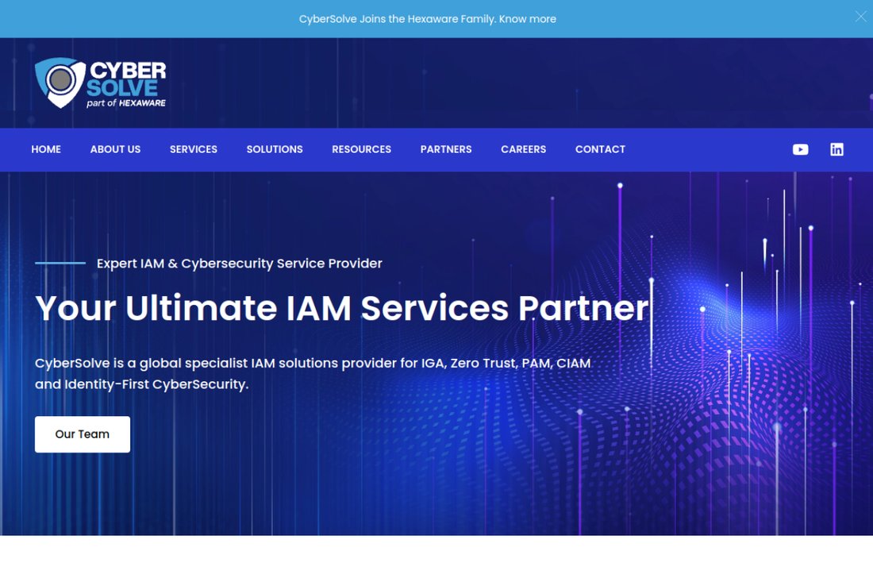This screenshot has height=582, width=873.
Task: Open the YouTube channel icon
Action: click(x=800, y=149)
